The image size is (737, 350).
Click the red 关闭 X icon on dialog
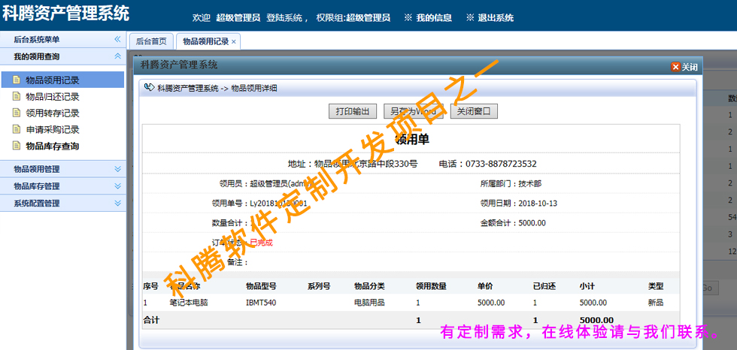[x=675, y=67]
